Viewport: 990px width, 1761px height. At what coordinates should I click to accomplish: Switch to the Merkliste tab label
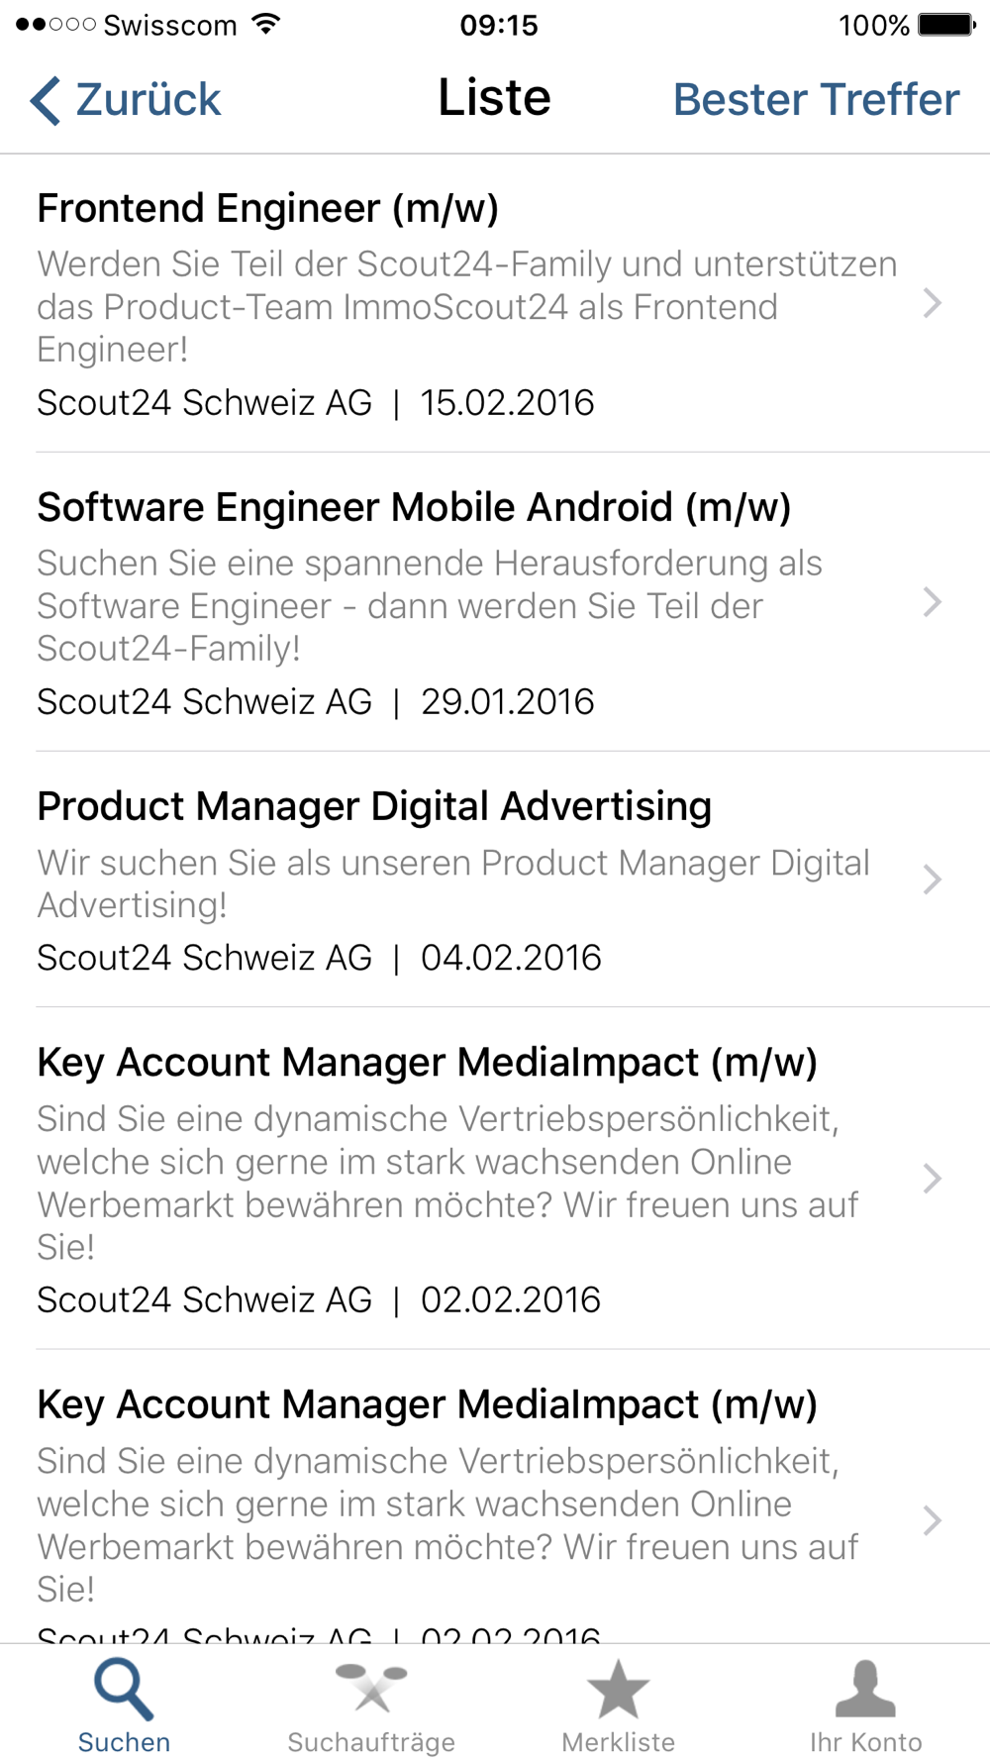[x=618, y=1742]
